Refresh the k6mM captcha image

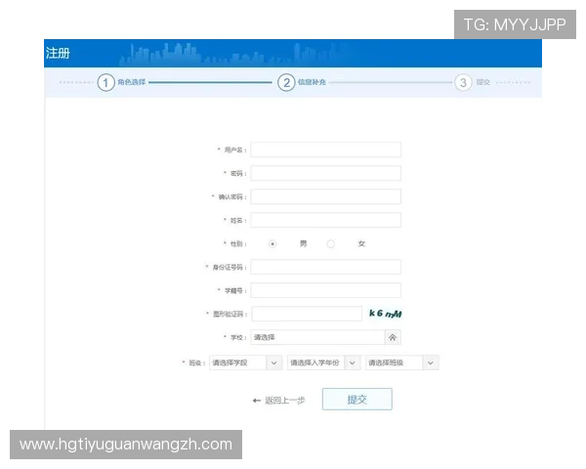[386, 314]
